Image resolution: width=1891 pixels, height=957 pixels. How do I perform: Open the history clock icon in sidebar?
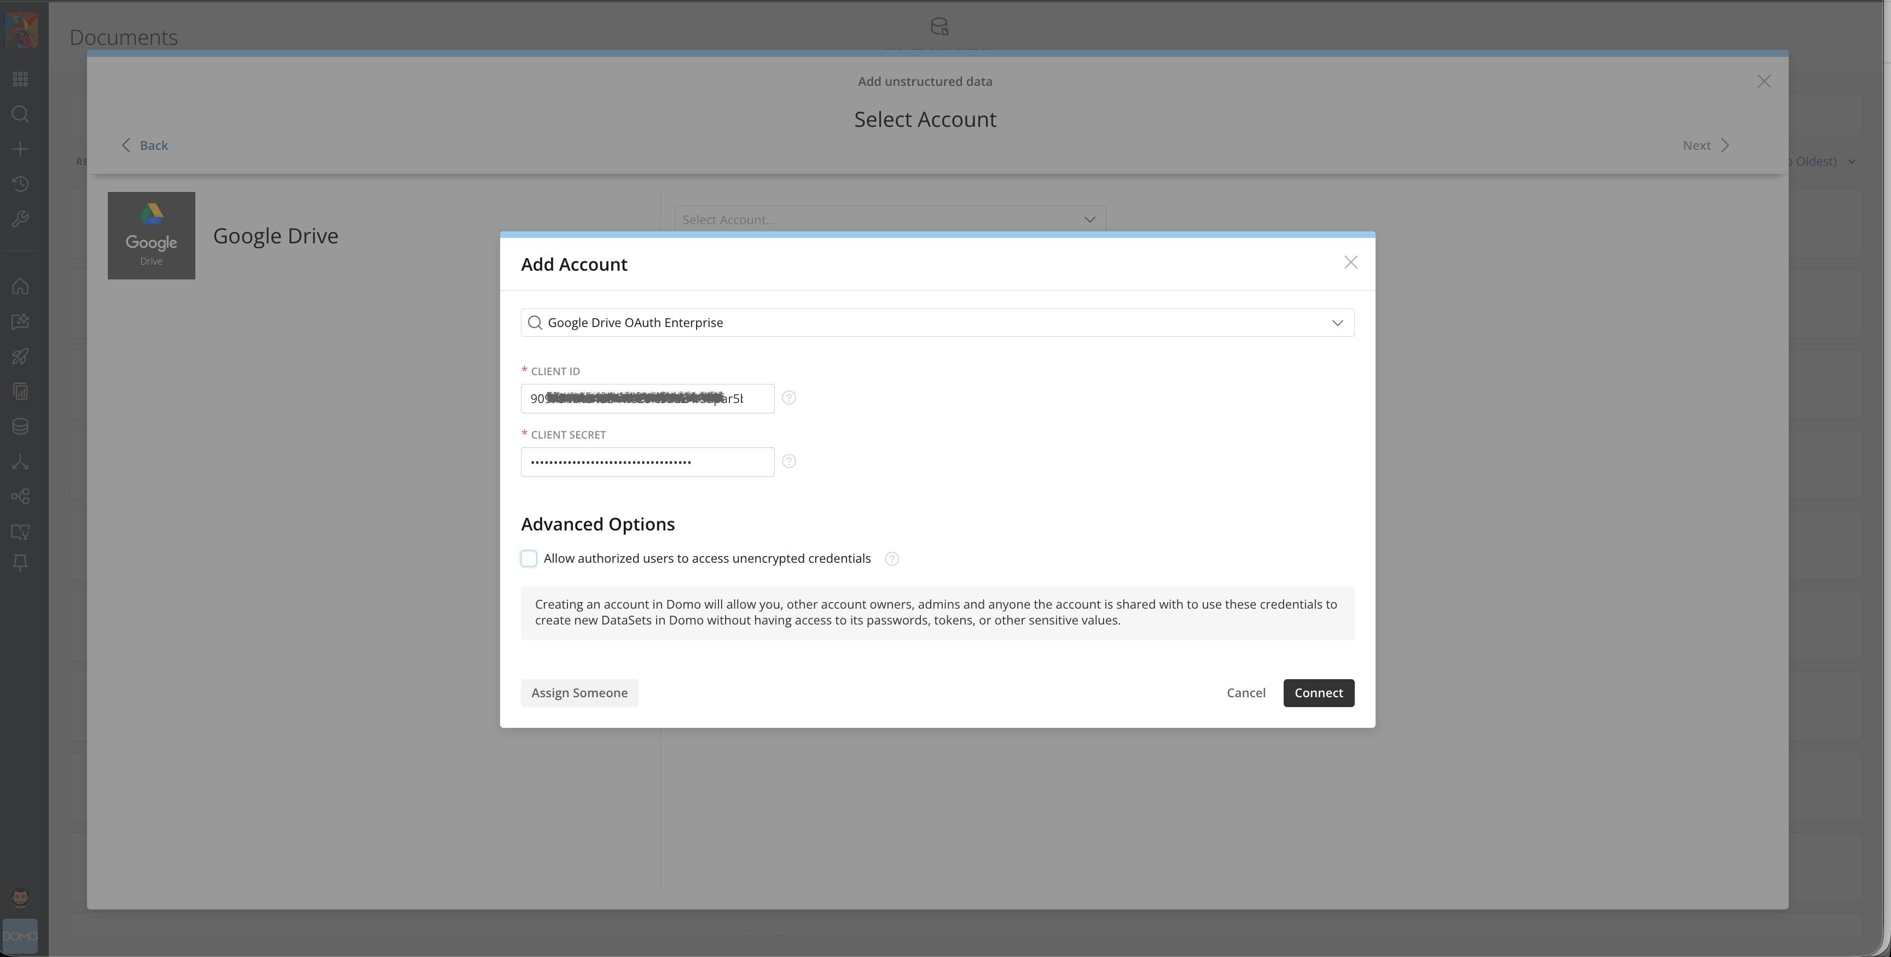pos(21,184)
